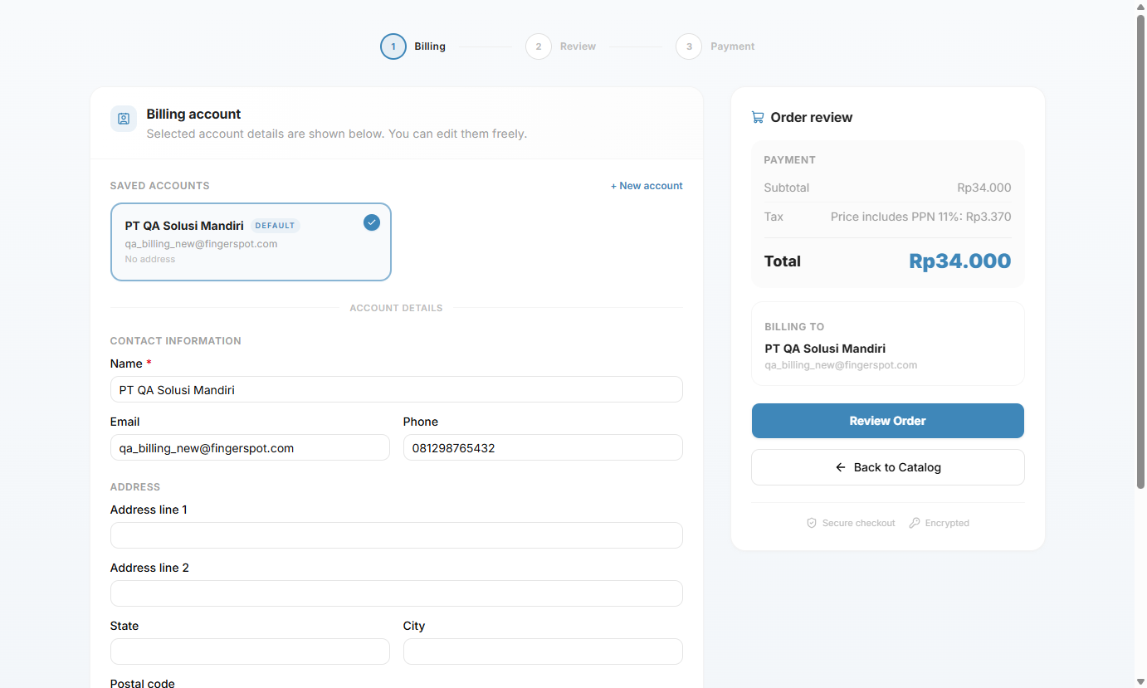The image size is (1147, 688).
Task: Go to step 2 Review
Action: click(x=561, y=46)
